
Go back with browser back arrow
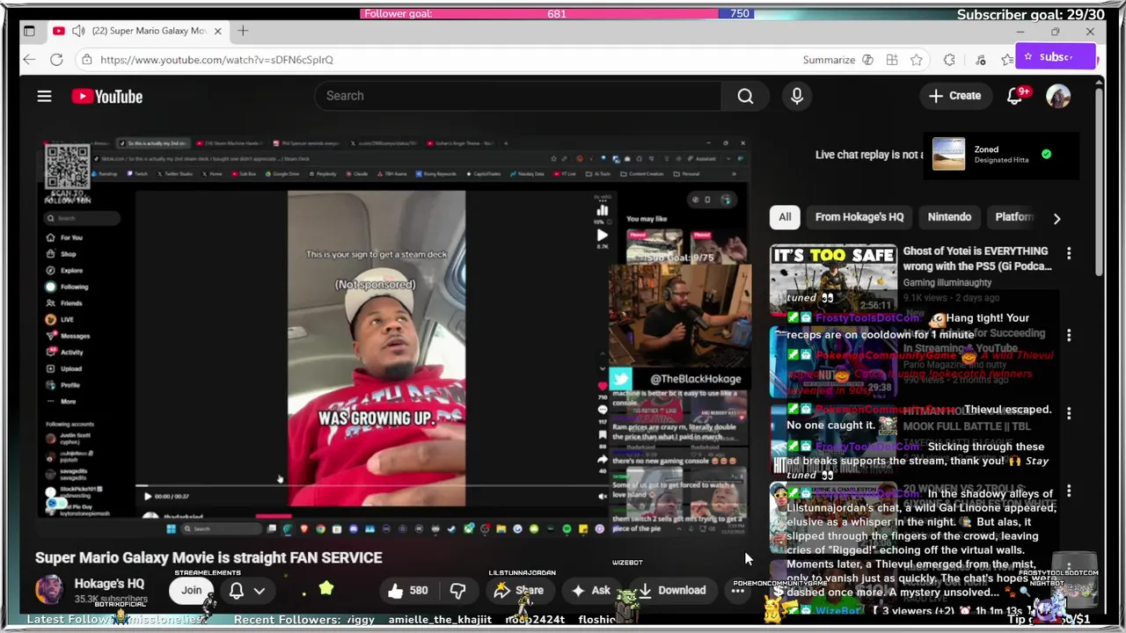click(29, 60)
